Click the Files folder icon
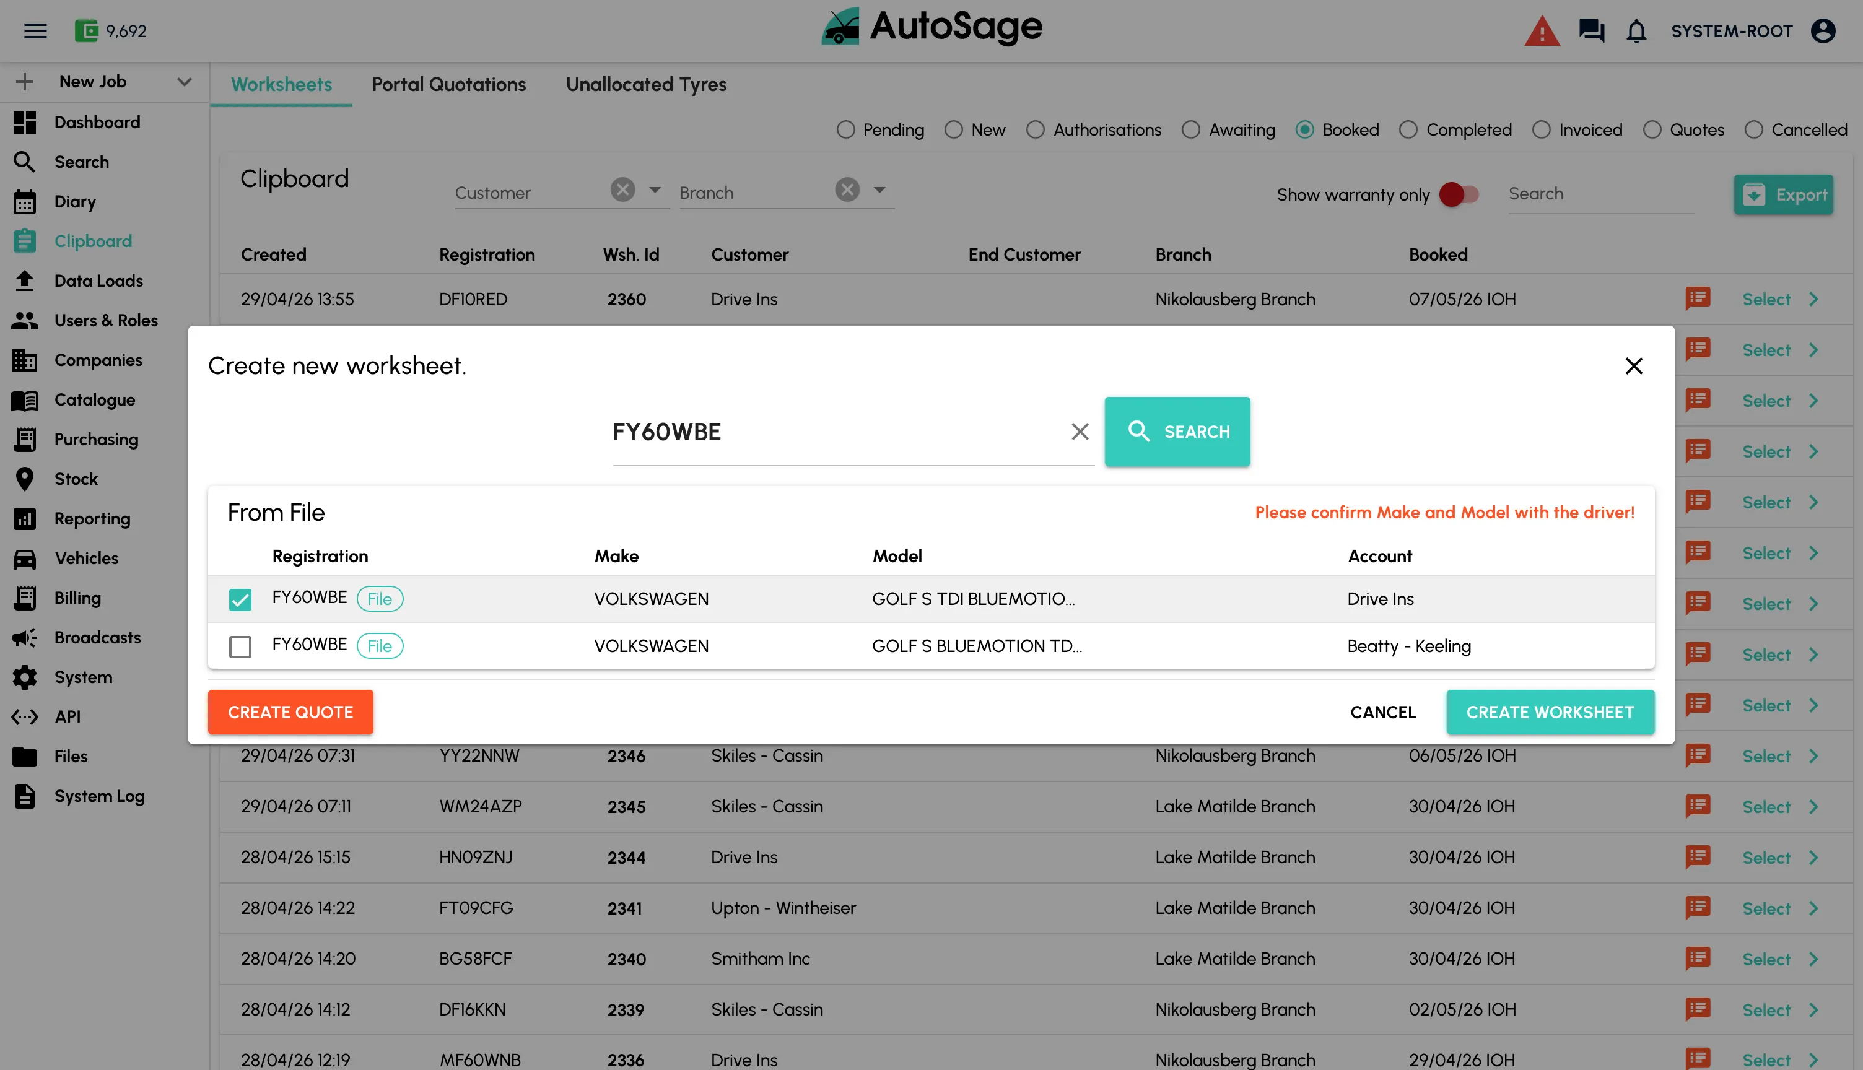1863x1070 pixels. (25, 756)
